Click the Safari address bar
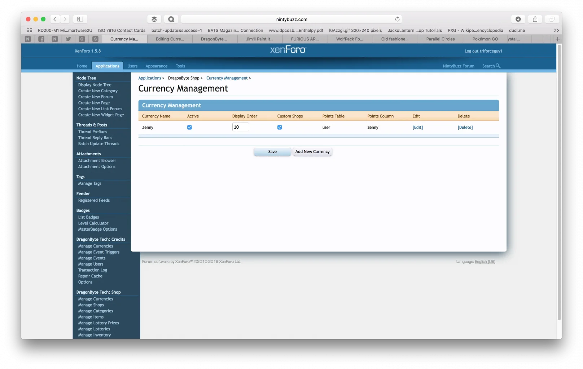The image size is (583, 369). 291,19
